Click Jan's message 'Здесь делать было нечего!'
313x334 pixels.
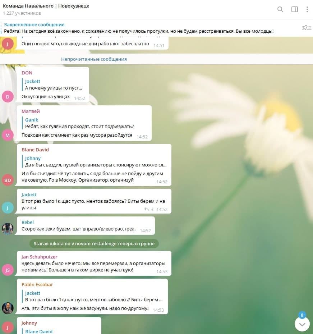pyautogui.click(x=93, y=266)
